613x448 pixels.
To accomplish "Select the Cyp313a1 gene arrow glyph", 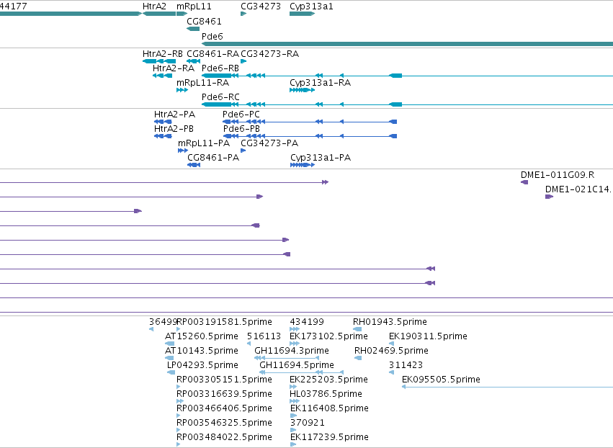I will [303, 14].
